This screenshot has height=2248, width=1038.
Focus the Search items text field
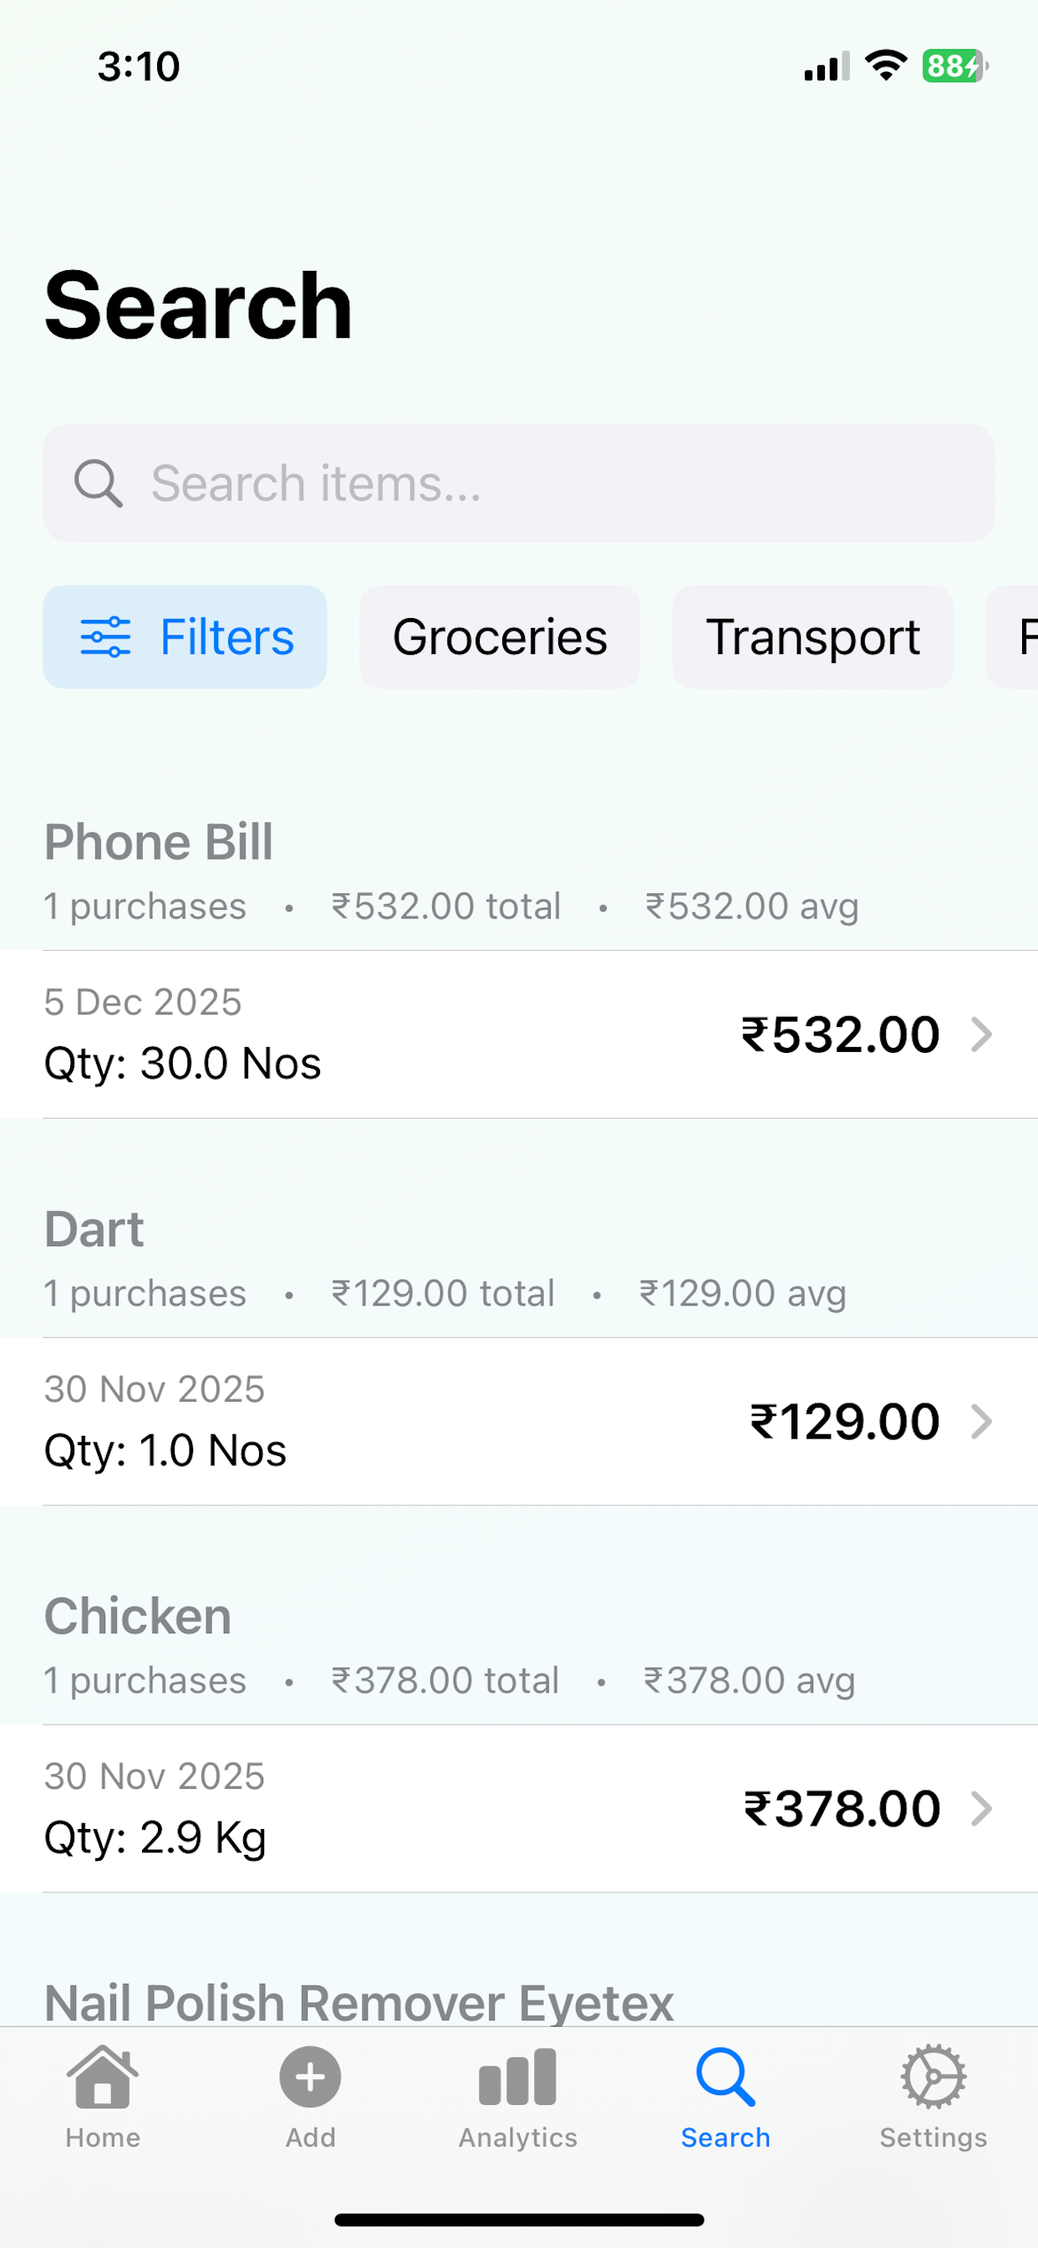[519, 483]
